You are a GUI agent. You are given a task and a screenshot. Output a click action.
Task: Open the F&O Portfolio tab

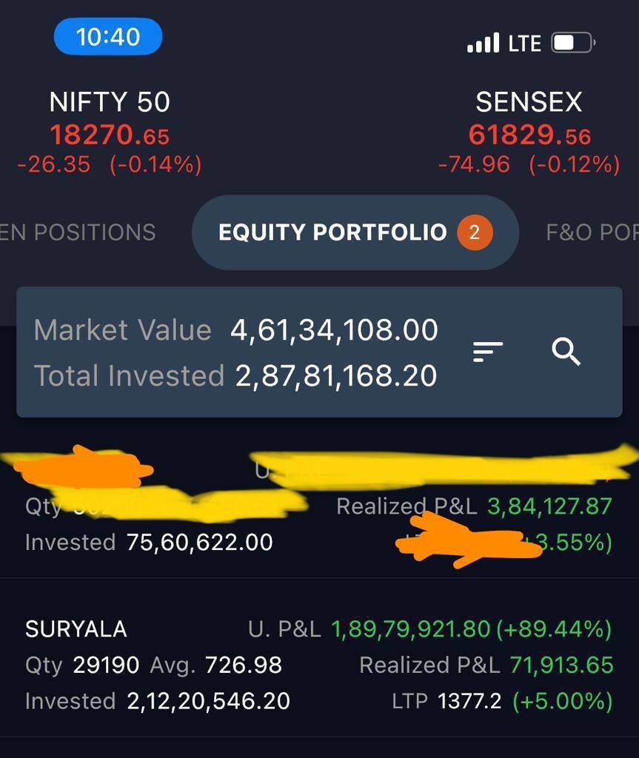(592, 233)
